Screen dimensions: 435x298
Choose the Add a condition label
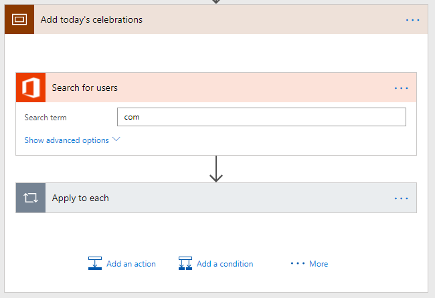[x=225, y=264]
